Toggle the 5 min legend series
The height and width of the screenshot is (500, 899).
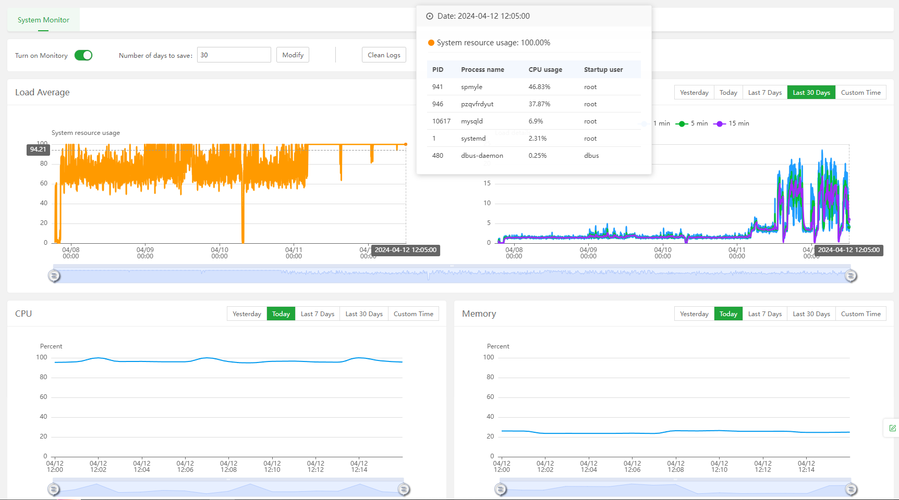click(691, 123)
